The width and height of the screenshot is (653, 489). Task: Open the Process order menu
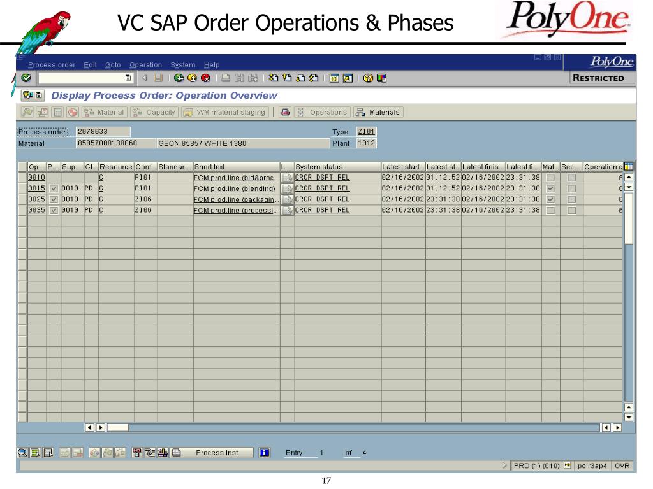[x=52, y=65]
